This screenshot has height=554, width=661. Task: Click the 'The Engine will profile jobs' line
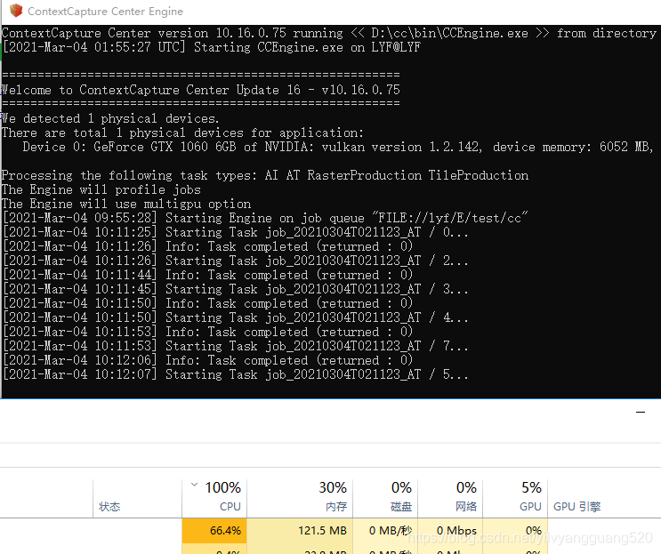(101, 189)
